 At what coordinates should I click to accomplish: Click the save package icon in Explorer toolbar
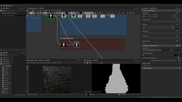click(x=1, y=10)
